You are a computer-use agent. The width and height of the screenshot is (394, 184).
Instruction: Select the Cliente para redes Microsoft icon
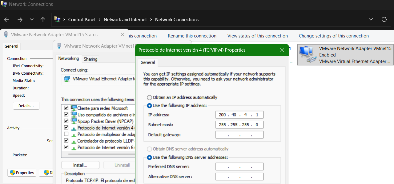(x=74, y=108)
